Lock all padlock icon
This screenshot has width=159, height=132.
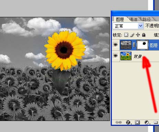point(144,35)
